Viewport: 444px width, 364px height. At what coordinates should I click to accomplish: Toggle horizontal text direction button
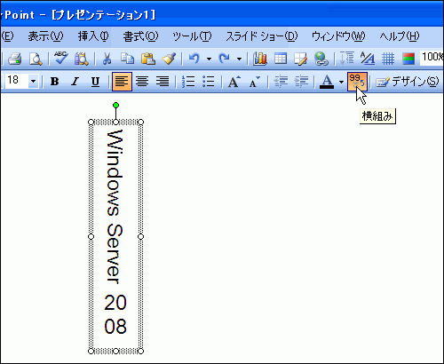tap(358, 82)
